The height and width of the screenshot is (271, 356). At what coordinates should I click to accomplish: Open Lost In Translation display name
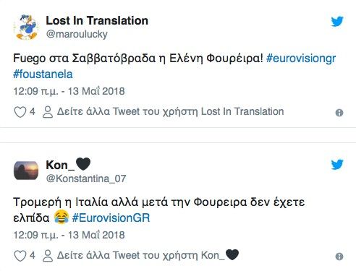(97, 20)
